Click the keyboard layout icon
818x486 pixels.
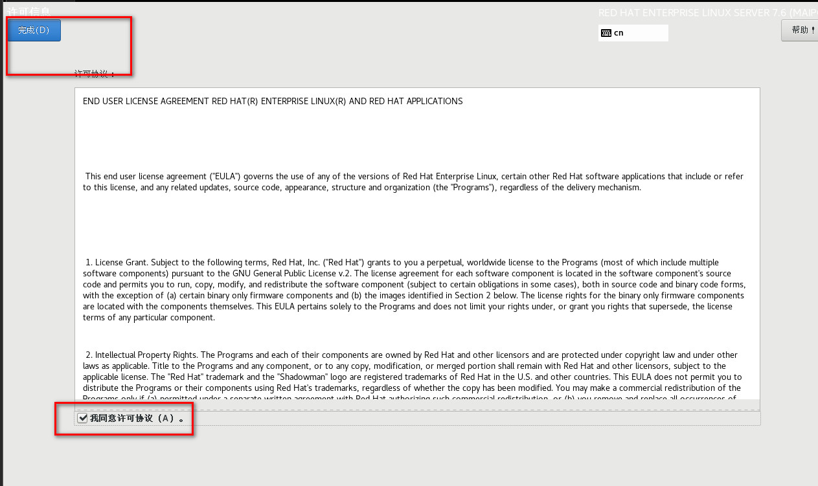[x=606, y=33]
